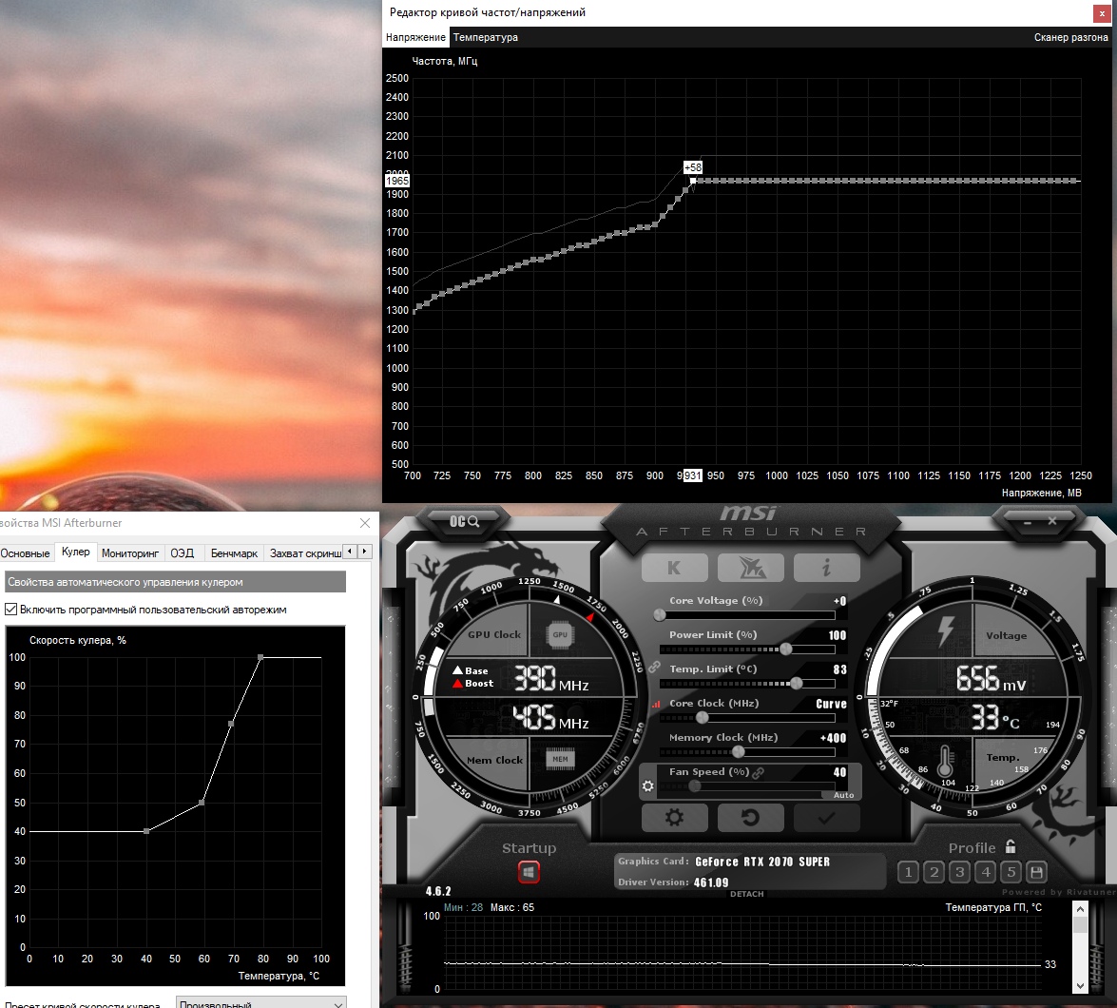Select profile slot 1

[908, 872]
